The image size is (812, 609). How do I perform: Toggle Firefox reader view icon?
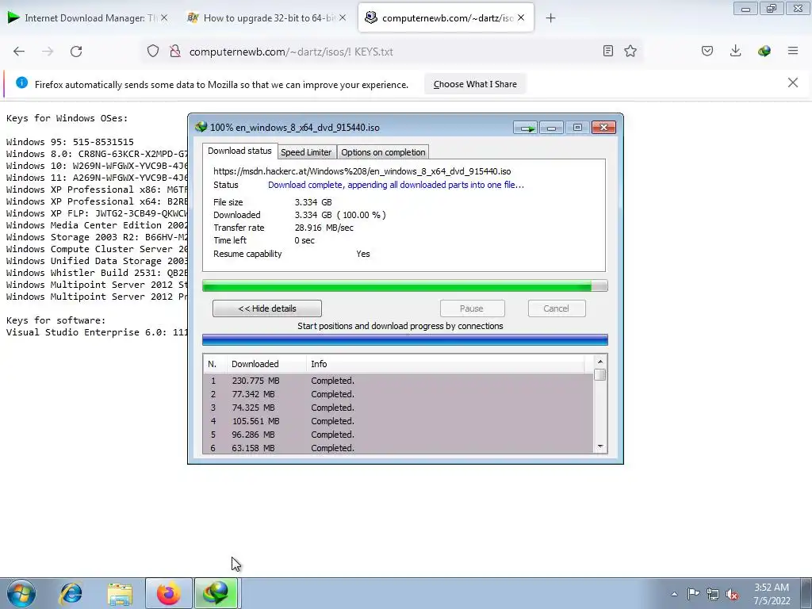click(608, 51)
